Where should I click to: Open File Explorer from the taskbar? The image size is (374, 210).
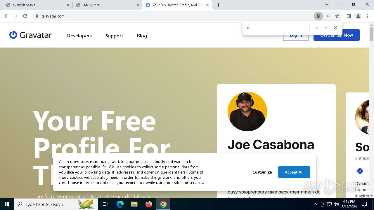pyautogui.click(x=134, y=204)
